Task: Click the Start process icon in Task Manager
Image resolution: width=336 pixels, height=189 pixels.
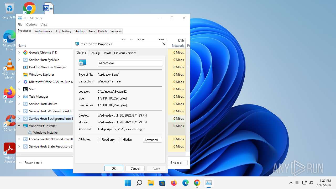Action: point(25,89)
